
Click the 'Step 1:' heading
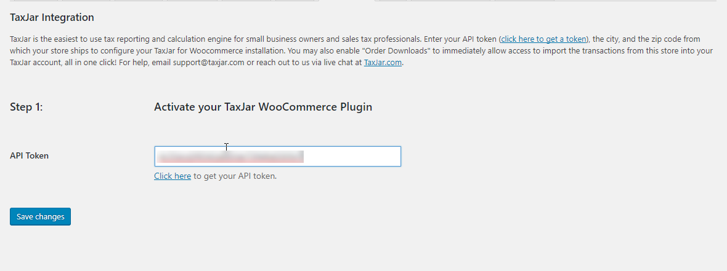click(x=26, y=108)
